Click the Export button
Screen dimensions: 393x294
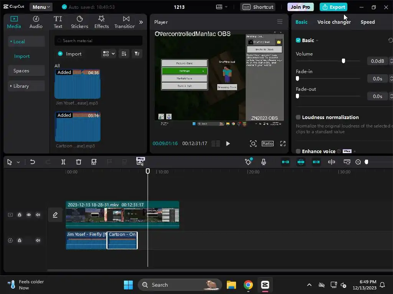click(x=334, y=7)
